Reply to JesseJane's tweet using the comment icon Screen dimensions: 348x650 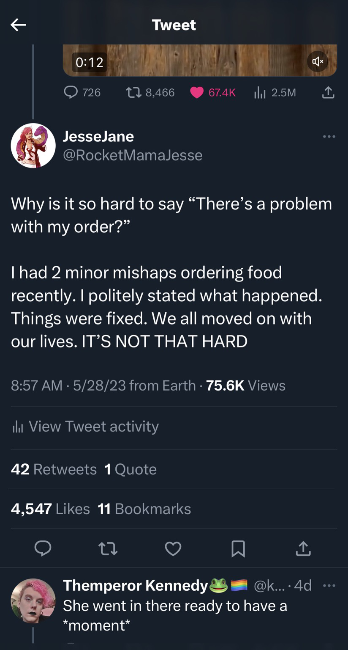[x=43, y=548]
